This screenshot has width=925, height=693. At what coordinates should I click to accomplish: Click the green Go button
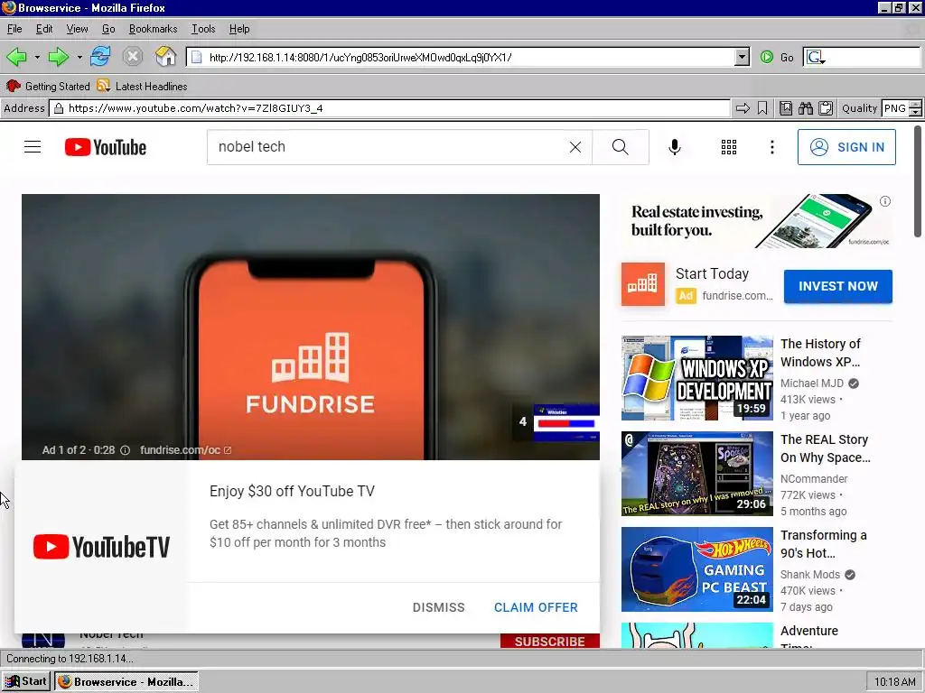777,57
